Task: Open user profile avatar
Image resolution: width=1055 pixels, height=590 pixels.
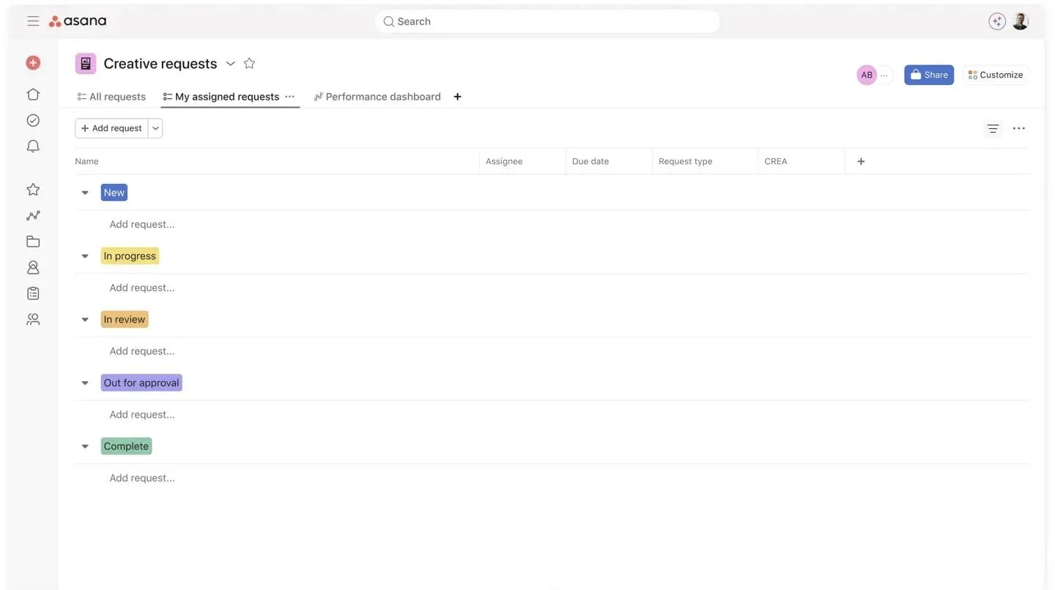Action: point(1021,21)
